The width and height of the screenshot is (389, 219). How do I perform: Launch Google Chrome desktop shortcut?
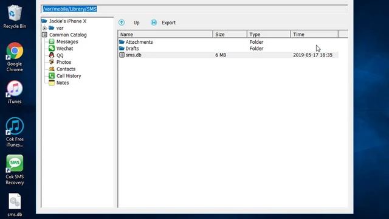coord(15,57)
